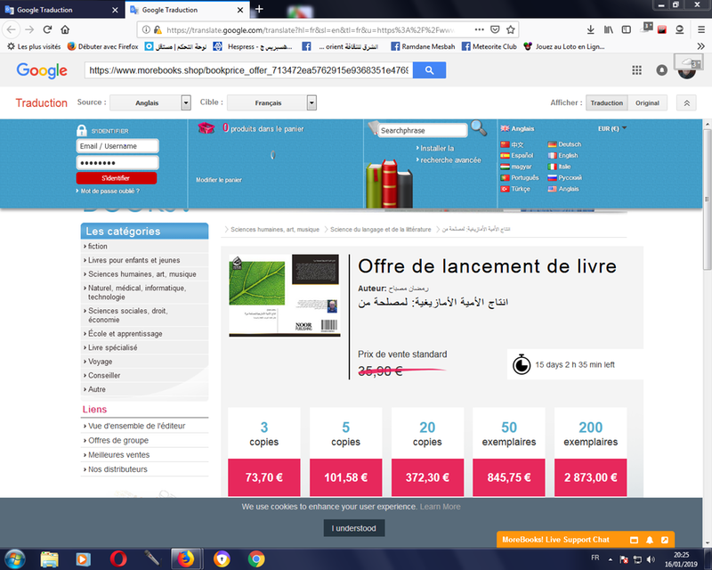Switch view to Original

tap(647, 102)
